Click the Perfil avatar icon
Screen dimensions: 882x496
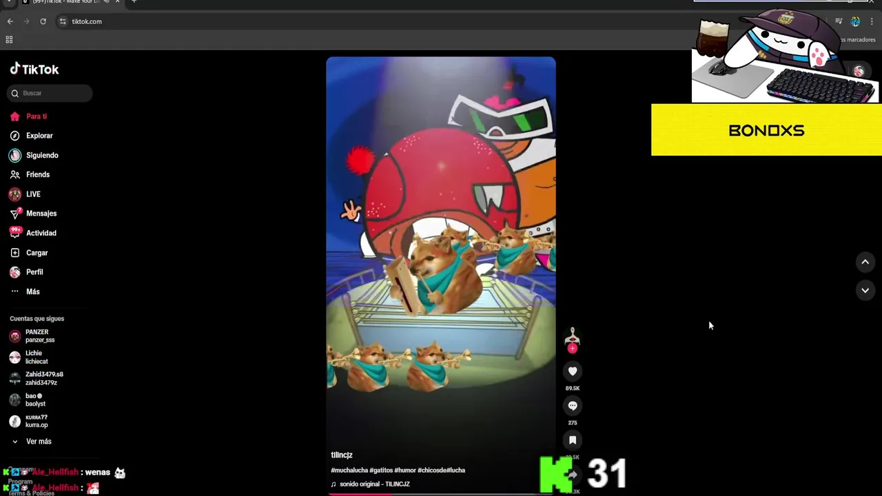point(15,272)
